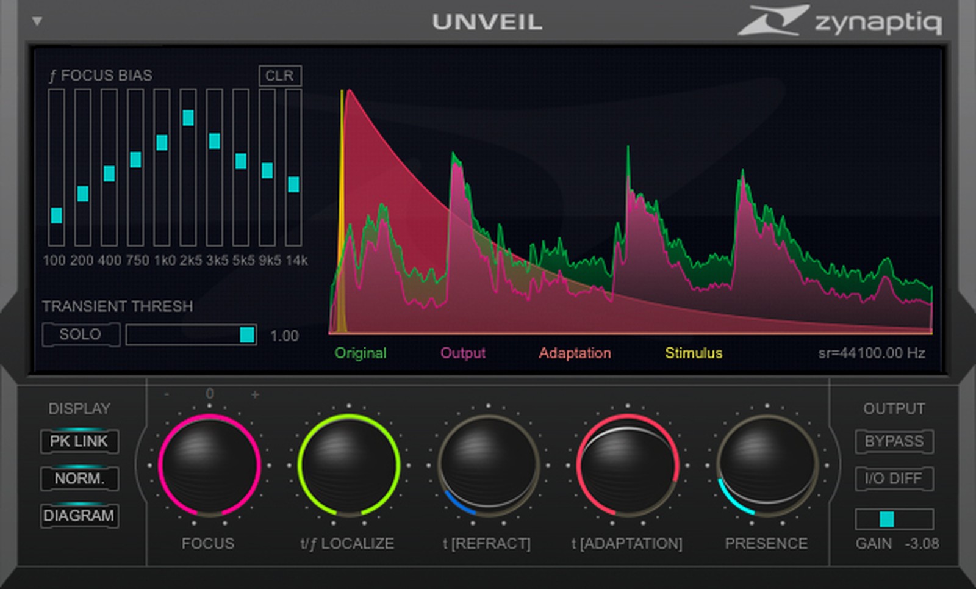Toggle the DIAGRAM display button
Image resolution: width=976 pixels, height=589 pixels.
[x=79, y=516]
